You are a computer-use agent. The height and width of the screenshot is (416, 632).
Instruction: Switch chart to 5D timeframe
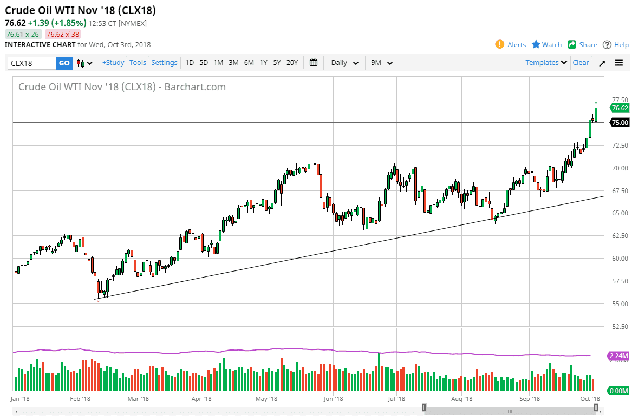pyautogui.click(x=204, y=63)
